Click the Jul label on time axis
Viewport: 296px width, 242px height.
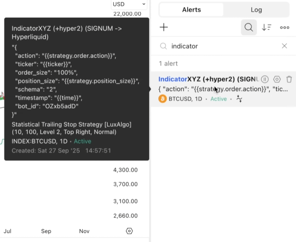click(x=7, y=231)
